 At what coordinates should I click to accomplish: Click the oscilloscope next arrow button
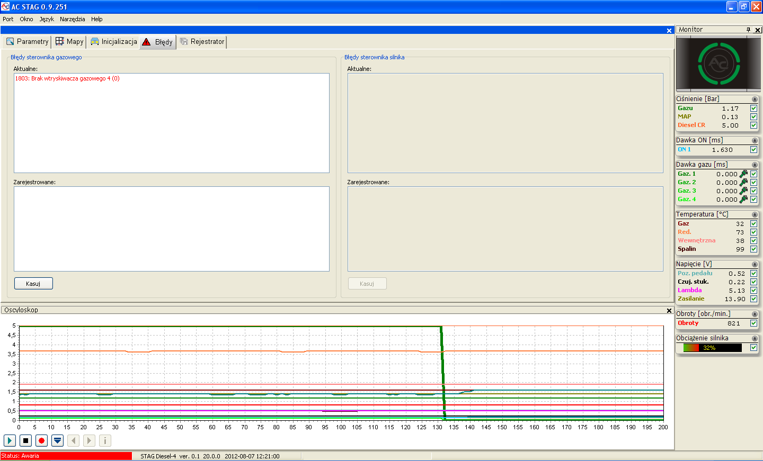(x=89, y=440)
